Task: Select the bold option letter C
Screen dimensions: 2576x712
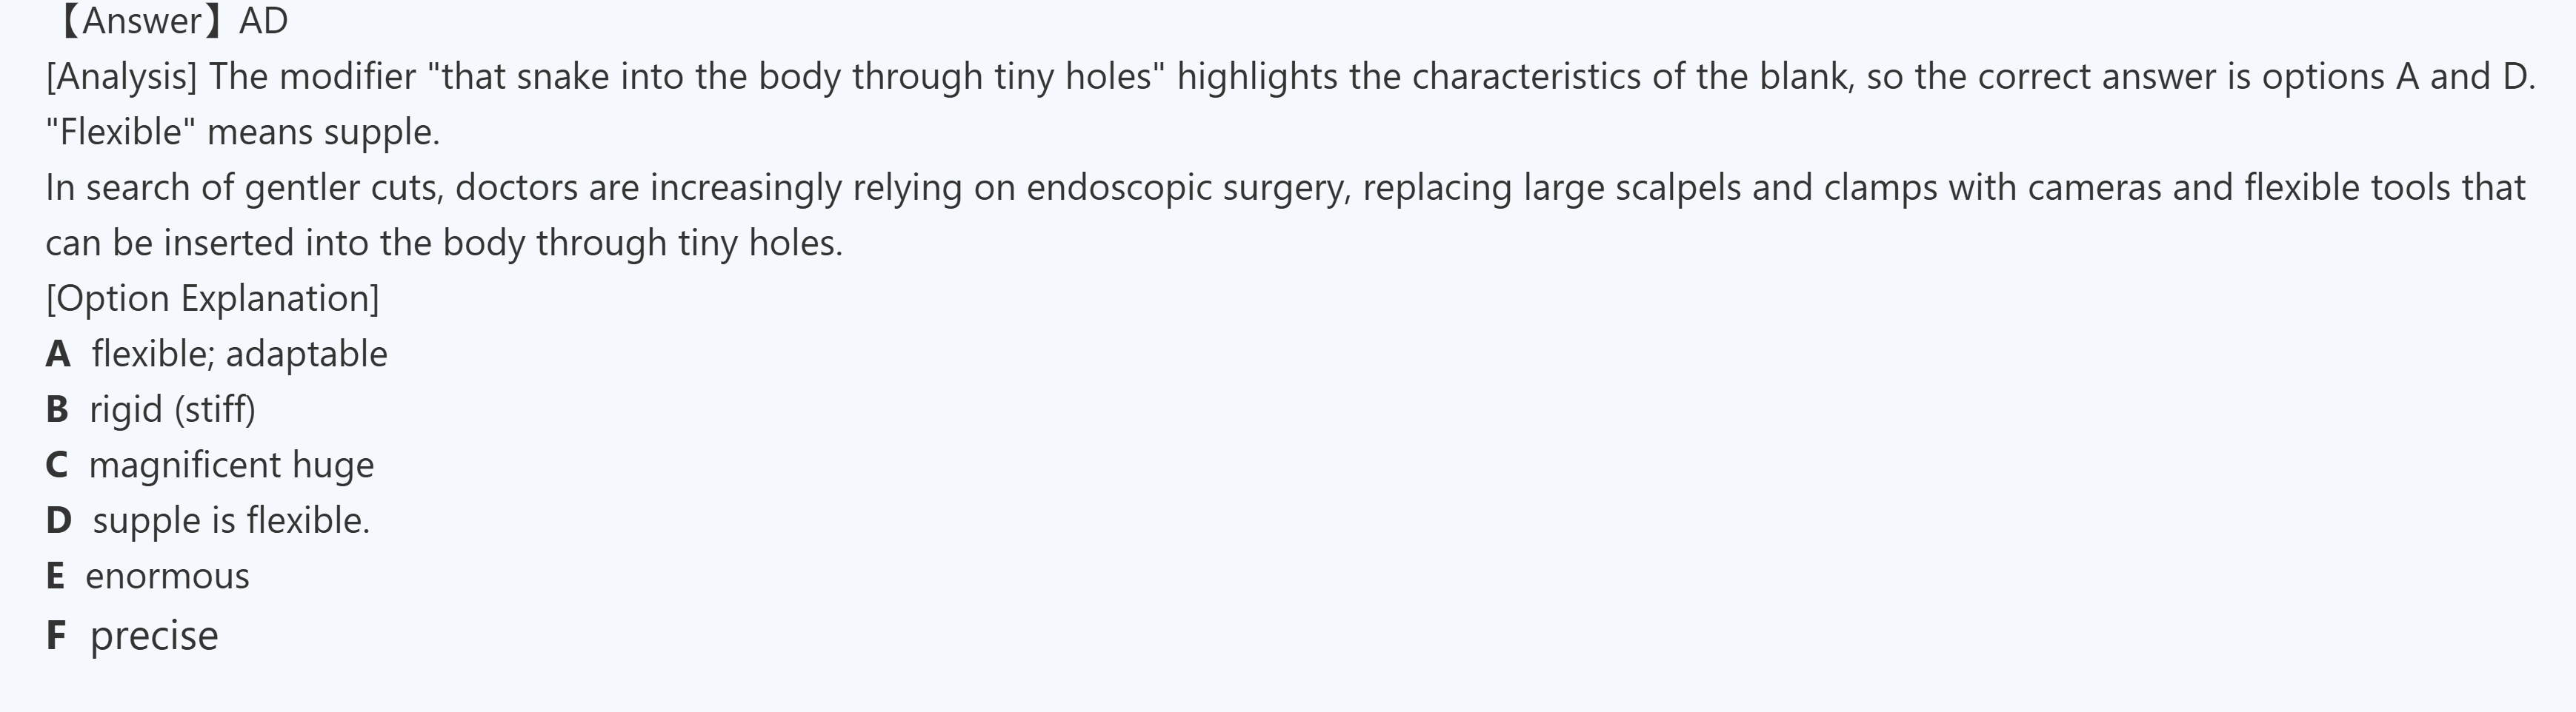Action: click(x=57, y=466)
